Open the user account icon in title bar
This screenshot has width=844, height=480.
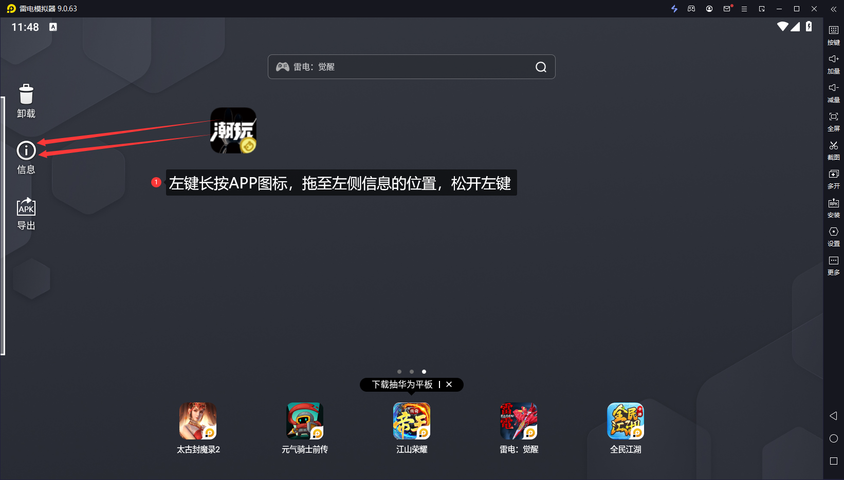click(709, 9)
